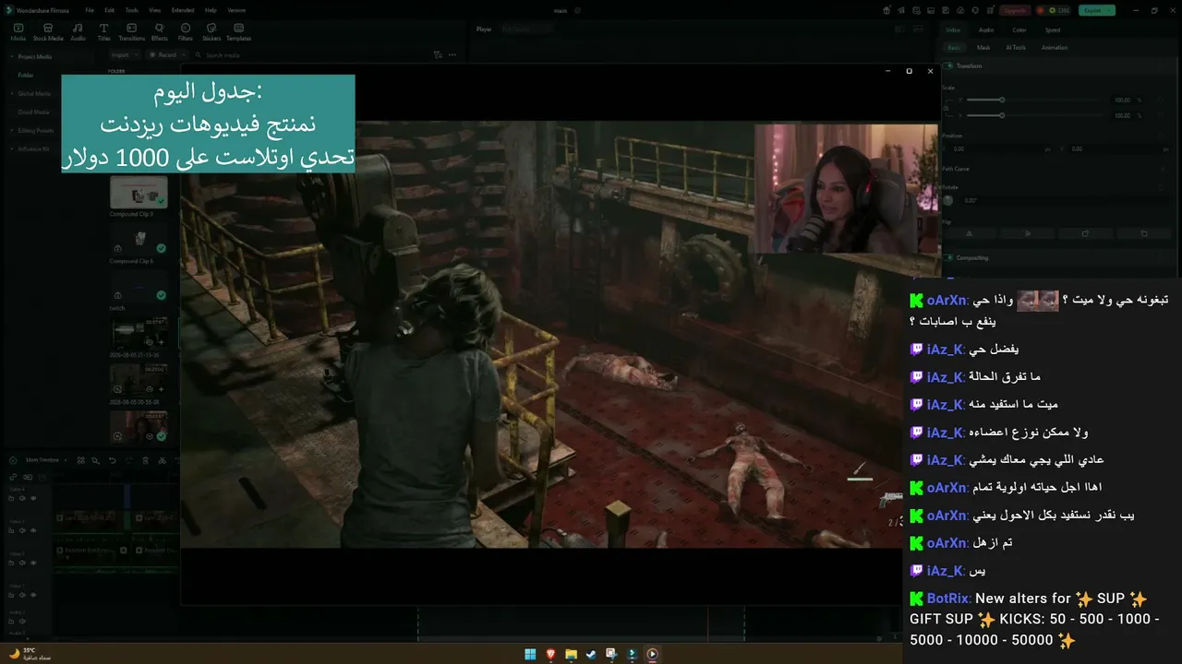The height and width of the screenshot is (664, 1182).
Task: Select the Animation sub-tab
Action: [x=1055, y=47]
